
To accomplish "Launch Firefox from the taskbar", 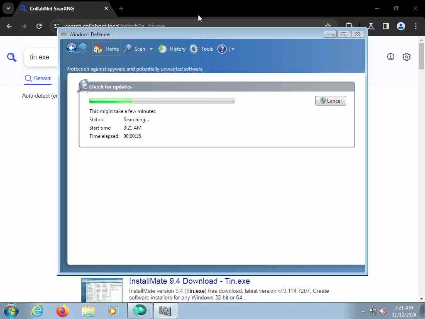I will pos(63,311).
